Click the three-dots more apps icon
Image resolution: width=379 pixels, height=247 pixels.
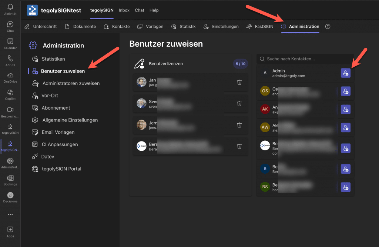10,214
